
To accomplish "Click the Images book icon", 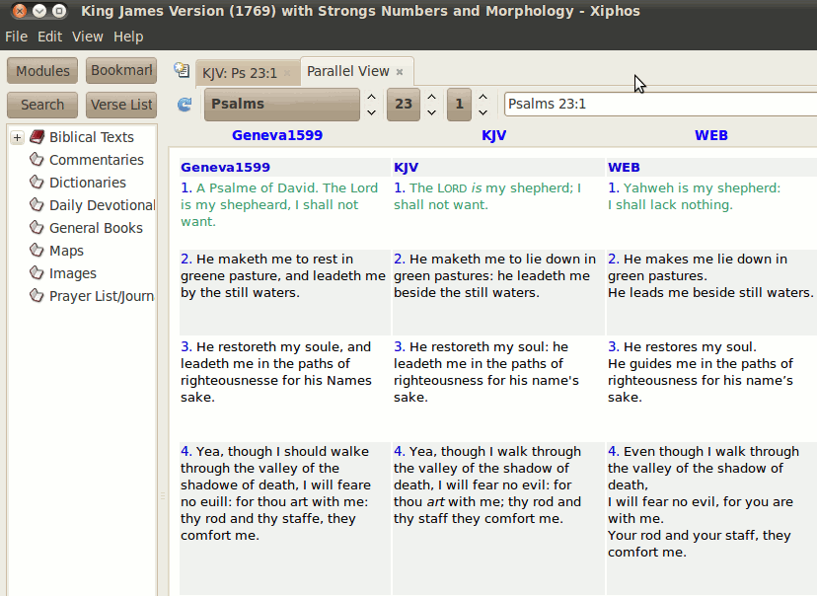I will [37, 272].
